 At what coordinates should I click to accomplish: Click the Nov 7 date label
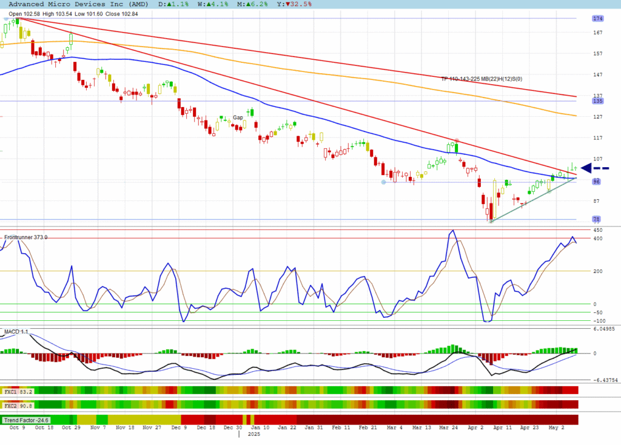click(98, 427)
